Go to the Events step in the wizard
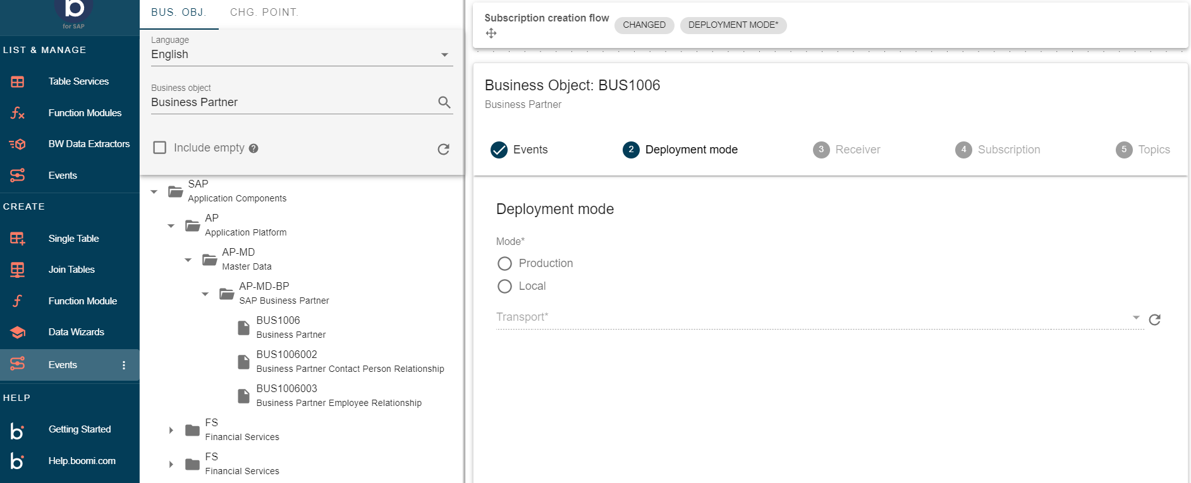The height and width of the screenshot is (483, 1191). click(519, 150)
